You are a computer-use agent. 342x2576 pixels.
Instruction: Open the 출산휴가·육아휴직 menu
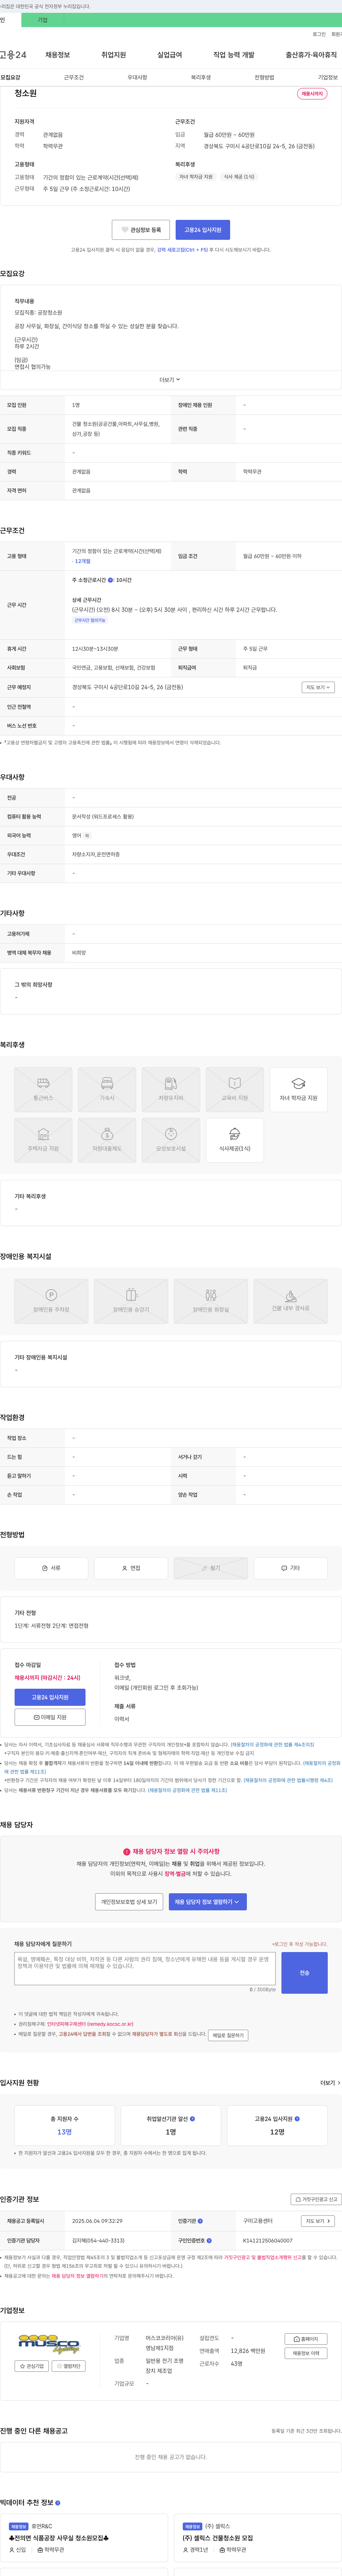click(x=311, y=55)
